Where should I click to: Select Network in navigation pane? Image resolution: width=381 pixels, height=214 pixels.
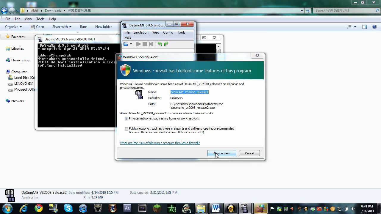[18, 101]
